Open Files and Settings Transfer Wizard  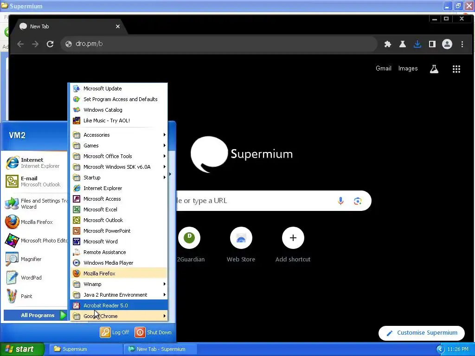click(x=35, y=203)
